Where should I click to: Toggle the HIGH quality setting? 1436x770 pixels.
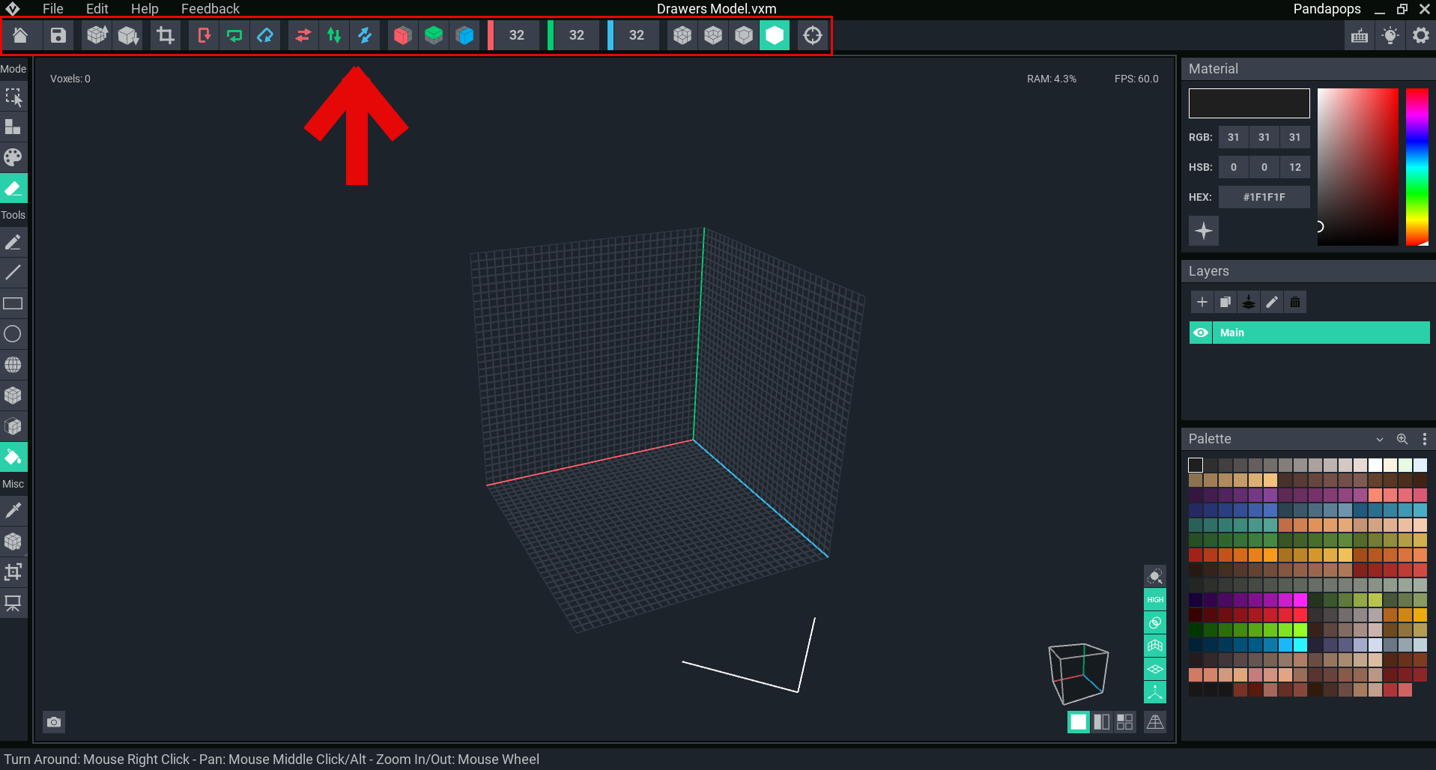(1155, 599)
